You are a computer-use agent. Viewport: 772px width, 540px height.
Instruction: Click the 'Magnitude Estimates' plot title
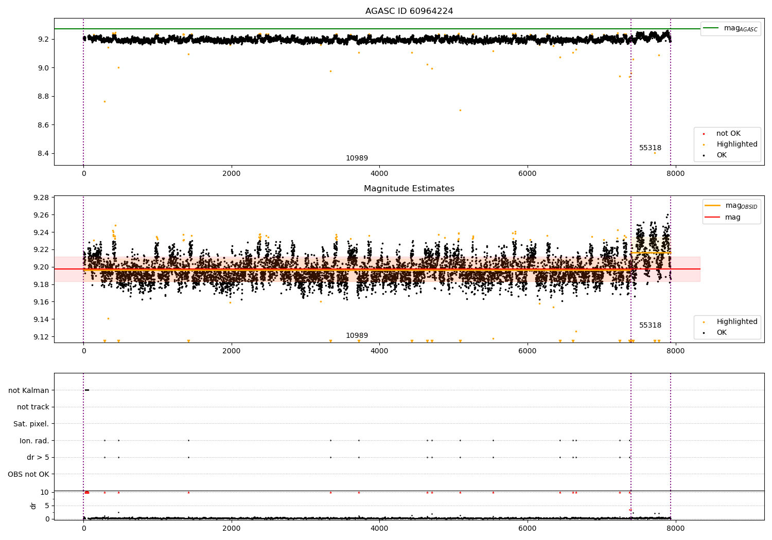tap(409, 189)
